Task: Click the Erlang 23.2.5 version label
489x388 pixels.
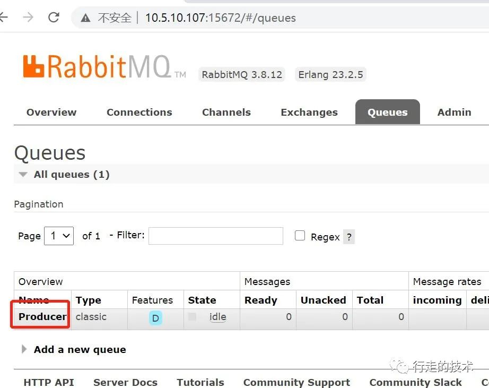Action: click(330, 75)
